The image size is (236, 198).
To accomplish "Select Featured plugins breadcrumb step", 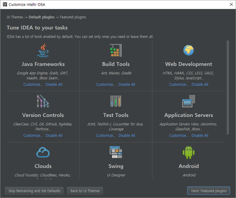I will [x=73, y=17].
